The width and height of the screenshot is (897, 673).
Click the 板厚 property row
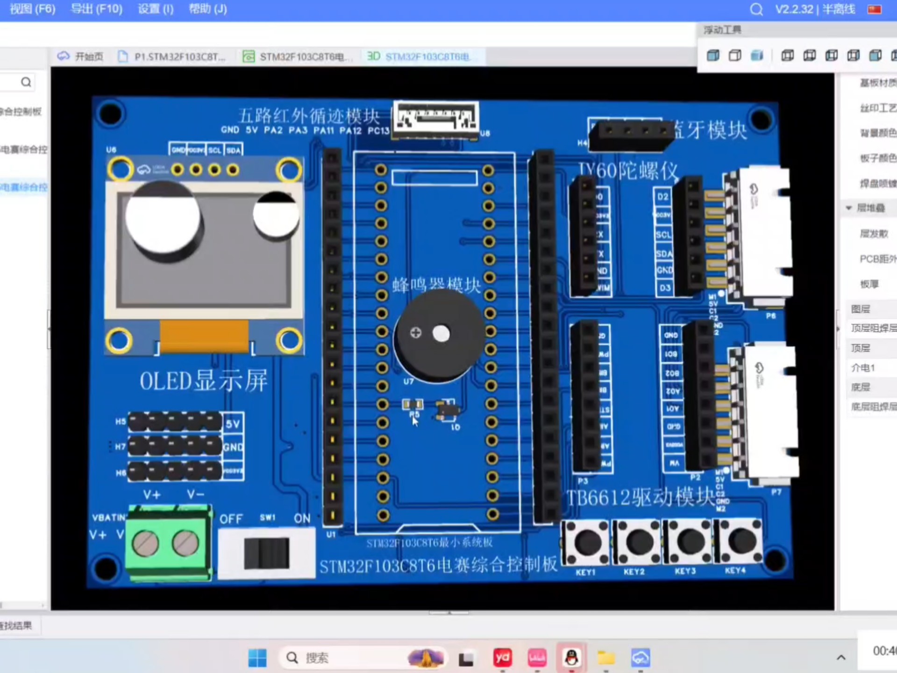click(869, 284)
